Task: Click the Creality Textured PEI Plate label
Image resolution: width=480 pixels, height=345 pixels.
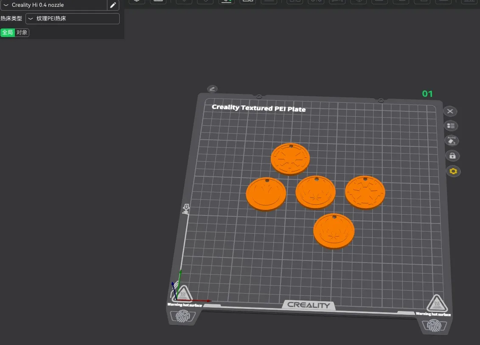Action: (x=258, y=108)
